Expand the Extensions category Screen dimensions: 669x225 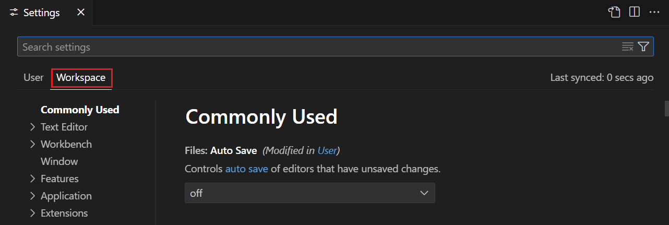click(x=32, y=213)
